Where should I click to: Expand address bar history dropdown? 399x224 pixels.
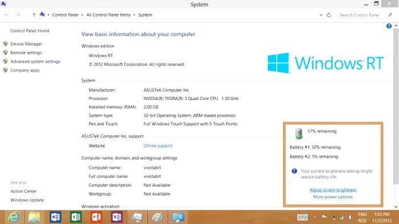[x=321, y=15]
